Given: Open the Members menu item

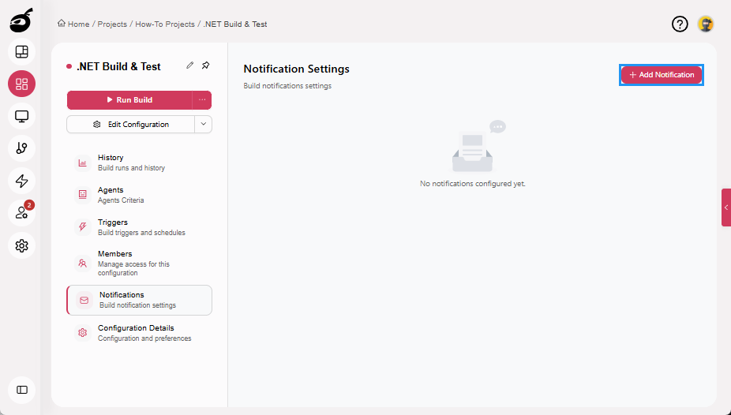Looking at the screenshot, I should point(140,264).
